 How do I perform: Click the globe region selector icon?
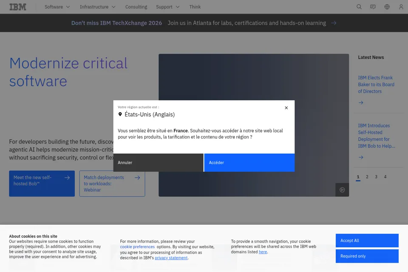click(x=387, y=7)
